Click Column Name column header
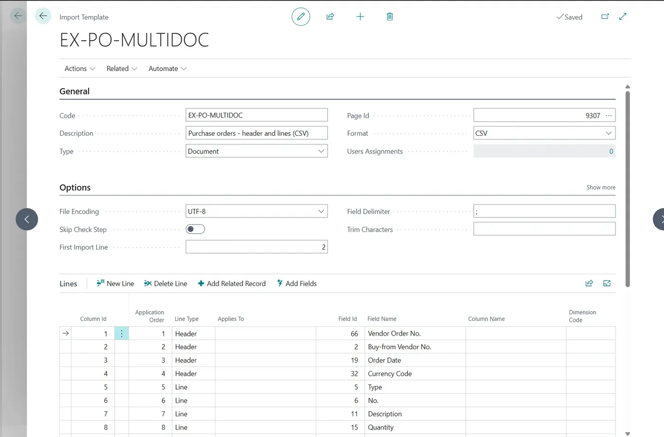The image size is (664, 437). [486, 319]
